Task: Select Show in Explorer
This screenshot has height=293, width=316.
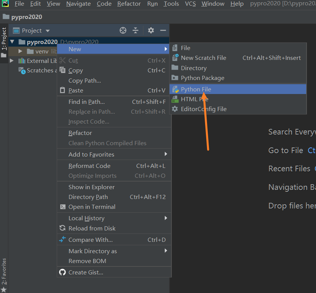Action: pyautogui.click(x=114, y=187)
